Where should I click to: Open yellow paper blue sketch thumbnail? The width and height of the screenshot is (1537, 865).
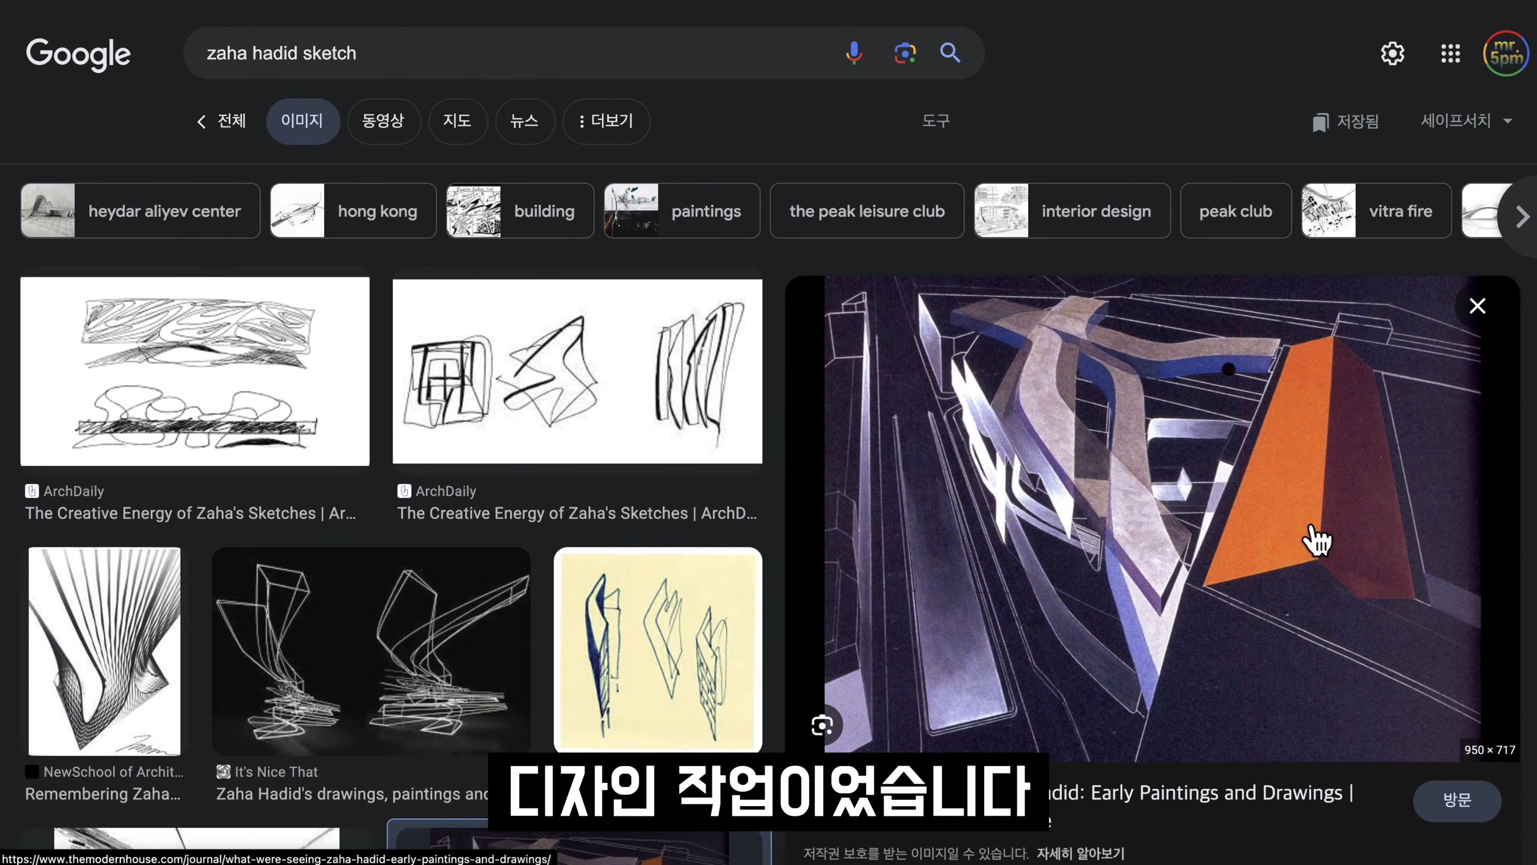[658, 650]
